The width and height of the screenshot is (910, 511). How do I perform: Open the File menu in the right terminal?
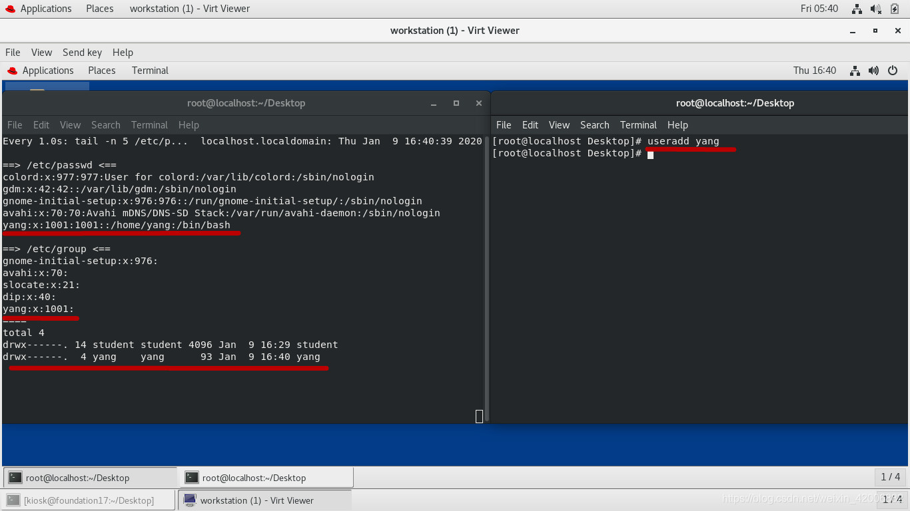tap(504, 125)
